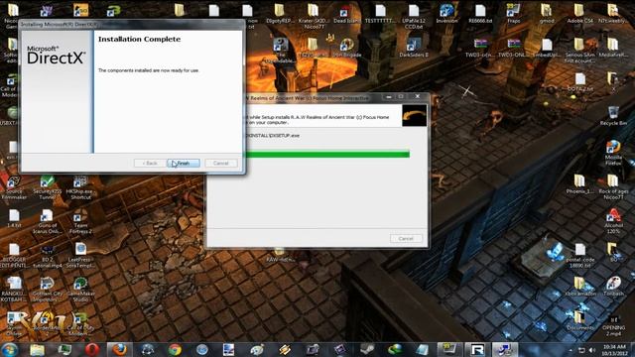Select the DOTA2.txt file on desktop

click(579, 82)
